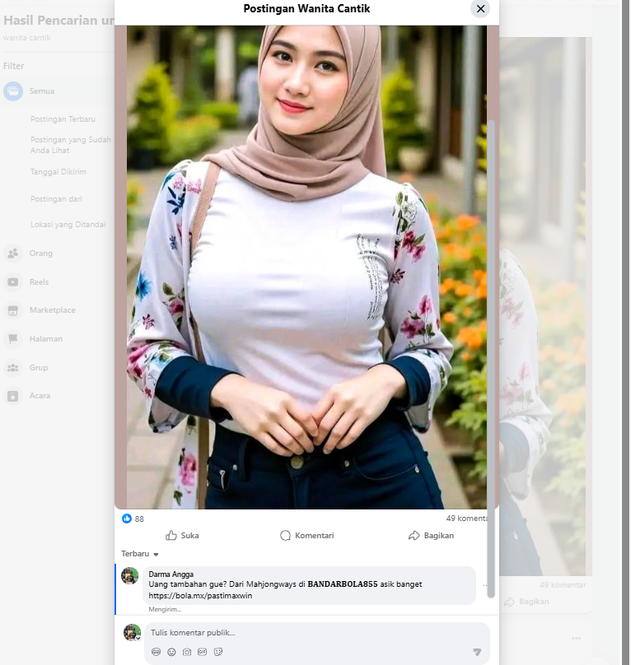
Task: Open the bola.mx/pastimaxwin link in comment
Action: pyautogui.click(x=200, y=595)
